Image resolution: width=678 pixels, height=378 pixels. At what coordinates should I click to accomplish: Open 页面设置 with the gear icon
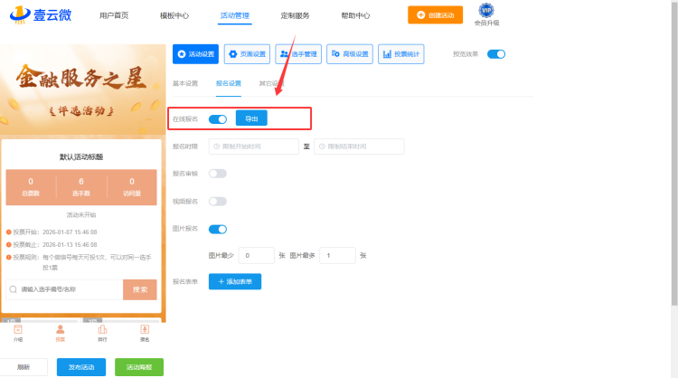(x=247, y=54)
